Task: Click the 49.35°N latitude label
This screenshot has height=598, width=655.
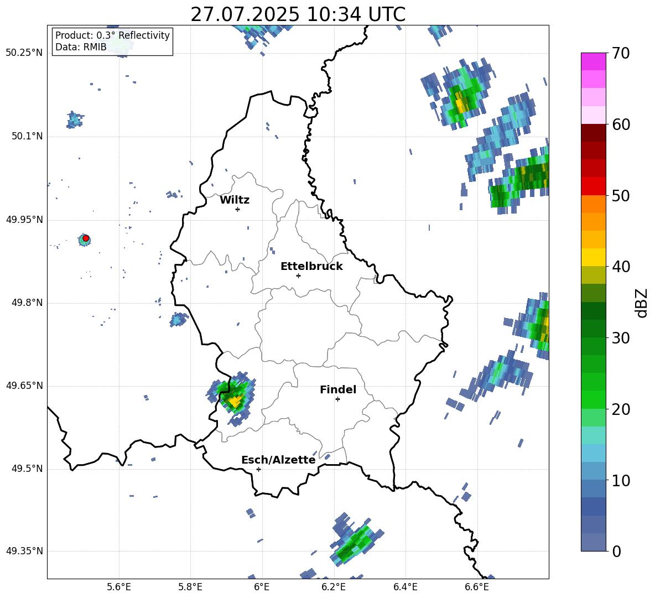Action: [x=24, y=551]
